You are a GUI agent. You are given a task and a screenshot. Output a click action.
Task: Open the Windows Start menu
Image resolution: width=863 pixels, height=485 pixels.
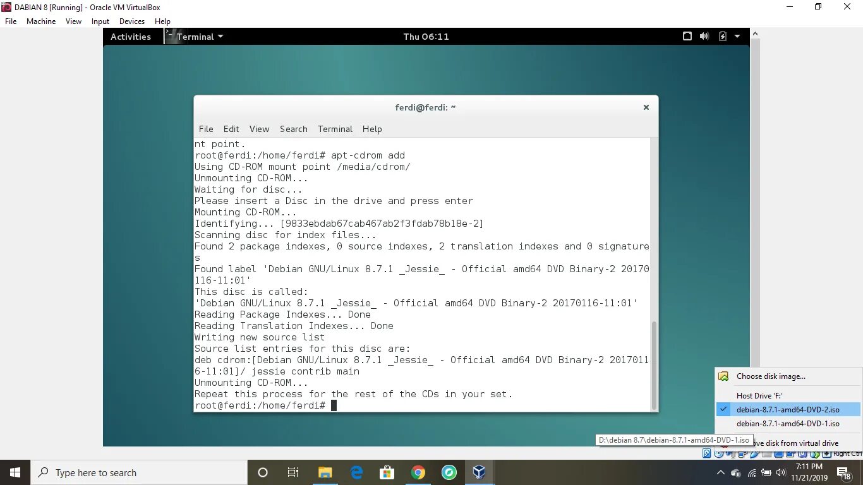coord(15,472)
